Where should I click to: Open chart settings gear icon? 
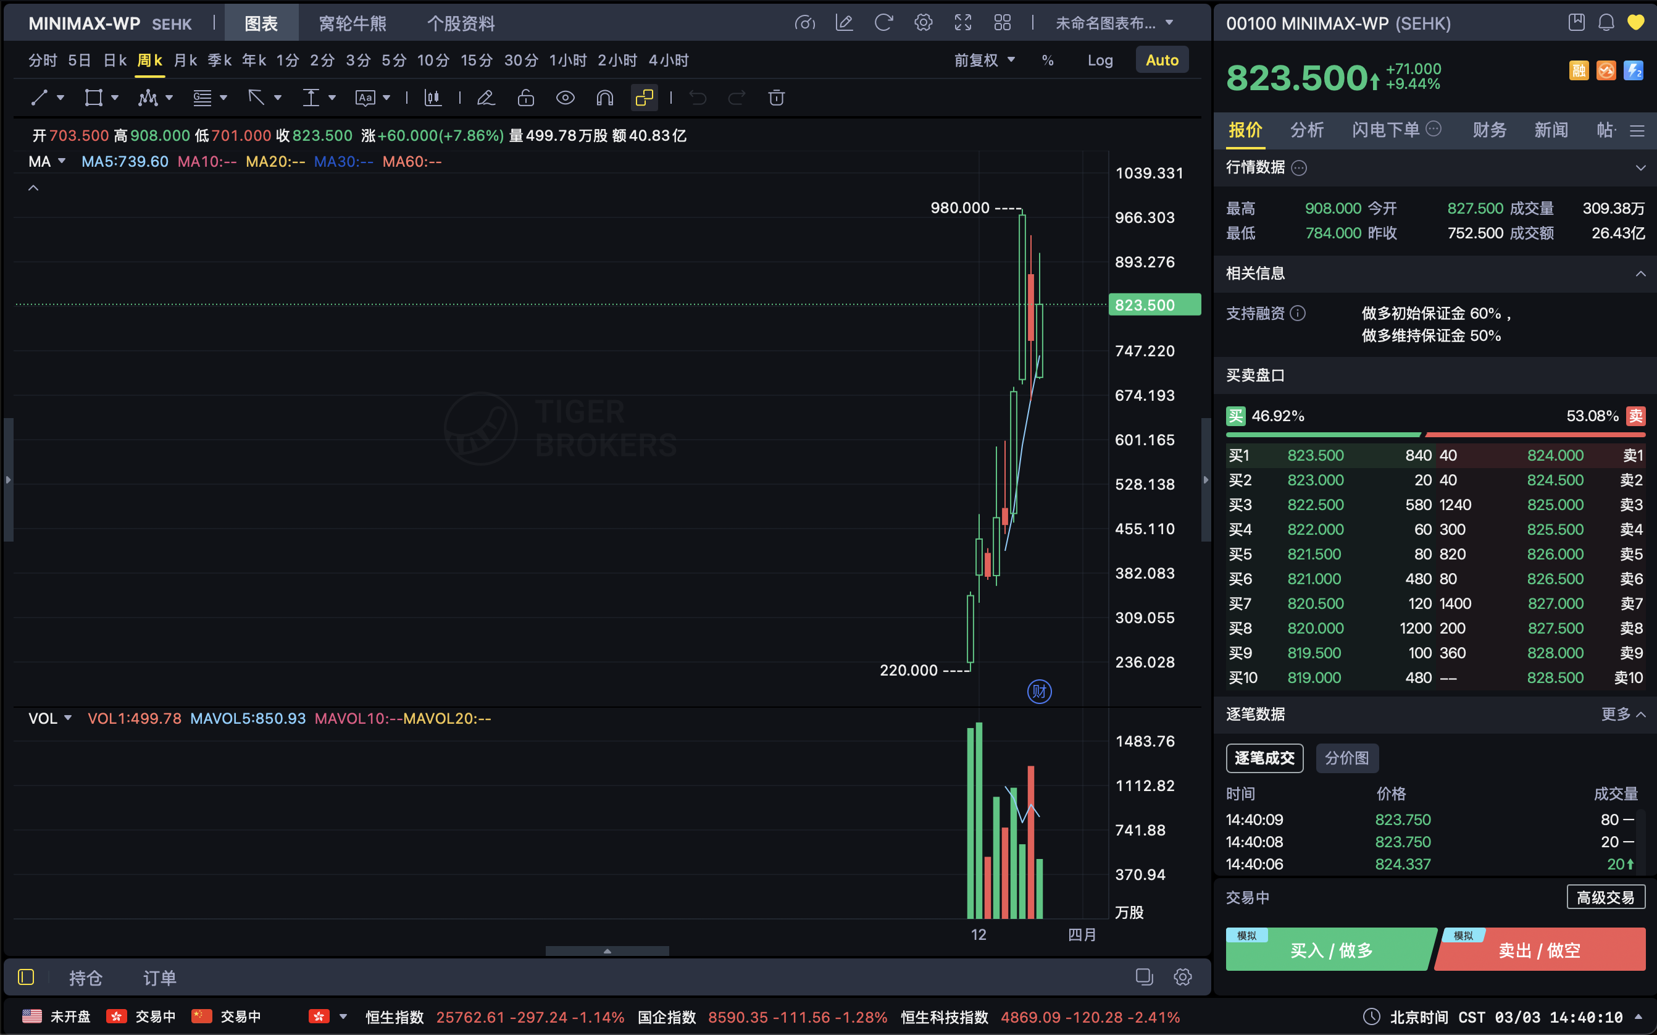[x=923, y=23]
